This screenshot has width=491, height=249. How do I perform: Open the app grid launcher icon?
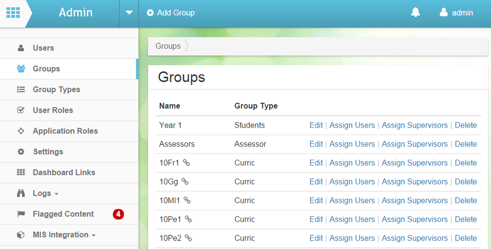click(x=13, y=13)
